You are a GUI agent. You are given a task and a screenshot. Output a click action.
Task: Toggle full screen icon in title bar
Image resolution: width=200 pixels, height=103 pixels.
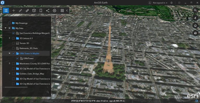pyautogui.click(x=179, y=3)
